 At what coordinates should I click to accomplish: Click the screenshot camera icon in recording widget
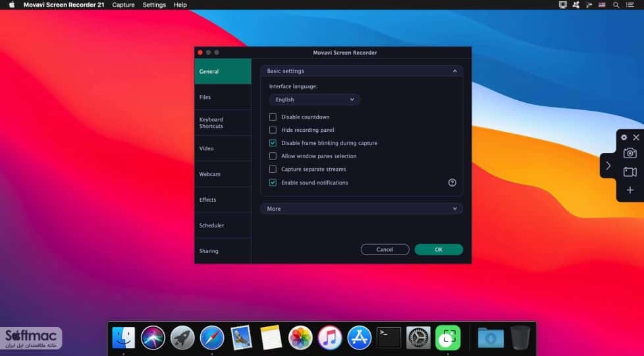pyautogui.click(x=630, y=154)
